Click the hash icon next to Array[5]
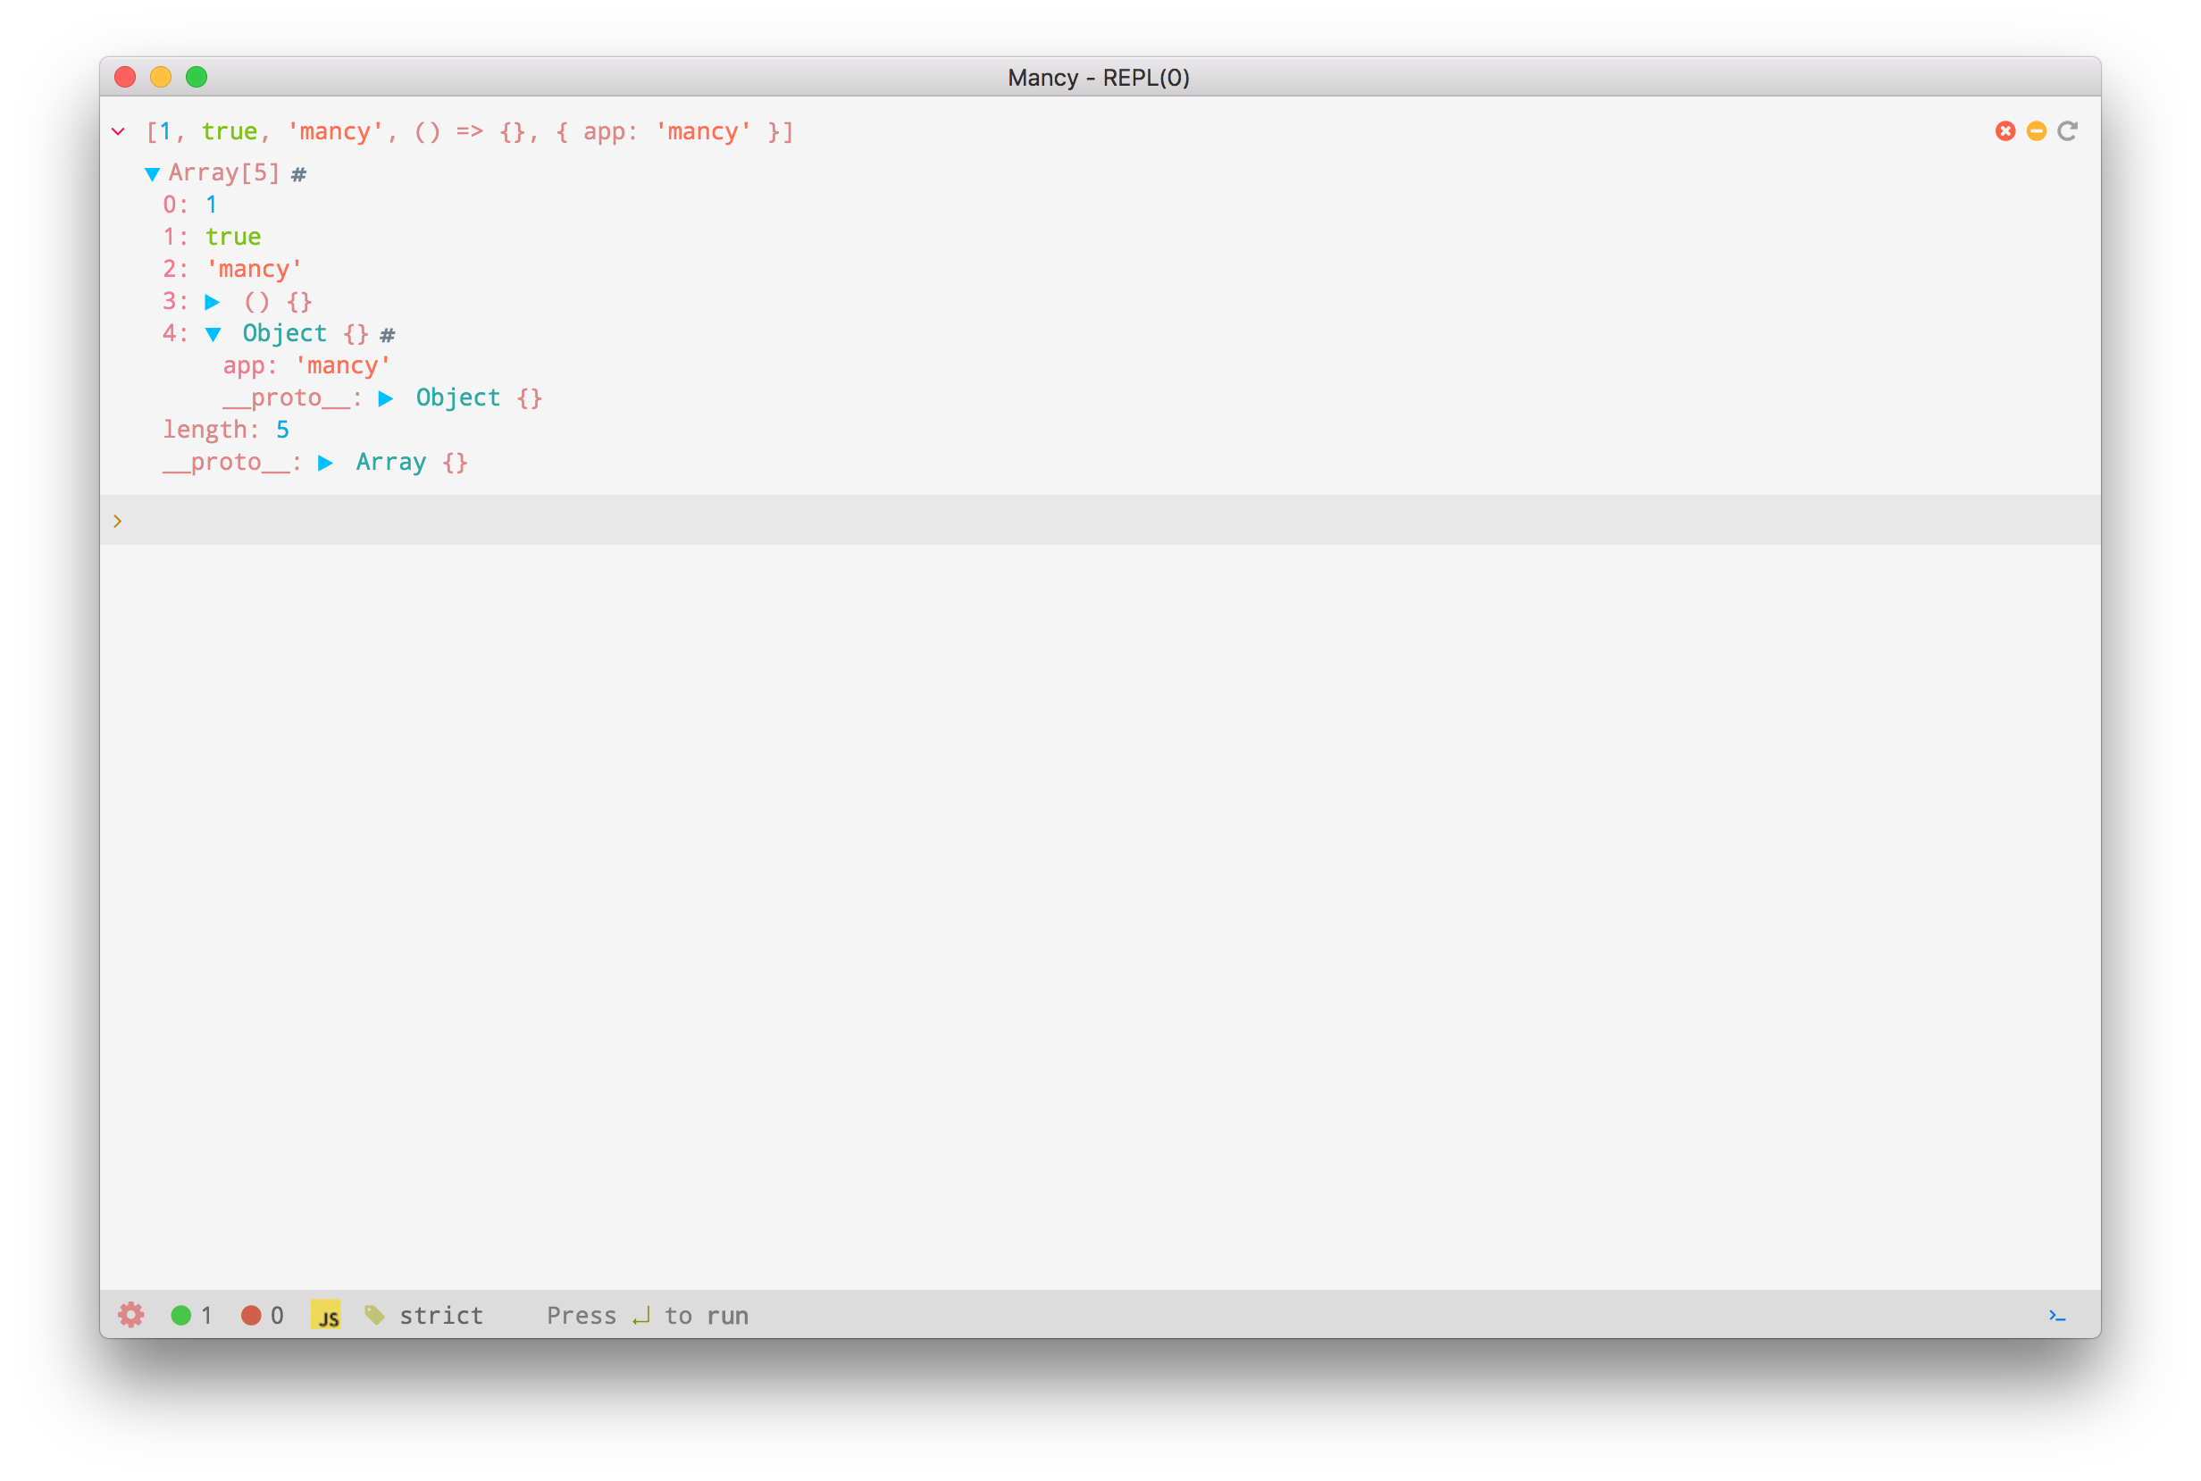2201x1481 pixels. [298, 175]
